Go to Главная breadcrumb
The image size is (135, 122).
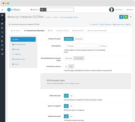pos(48,17)
